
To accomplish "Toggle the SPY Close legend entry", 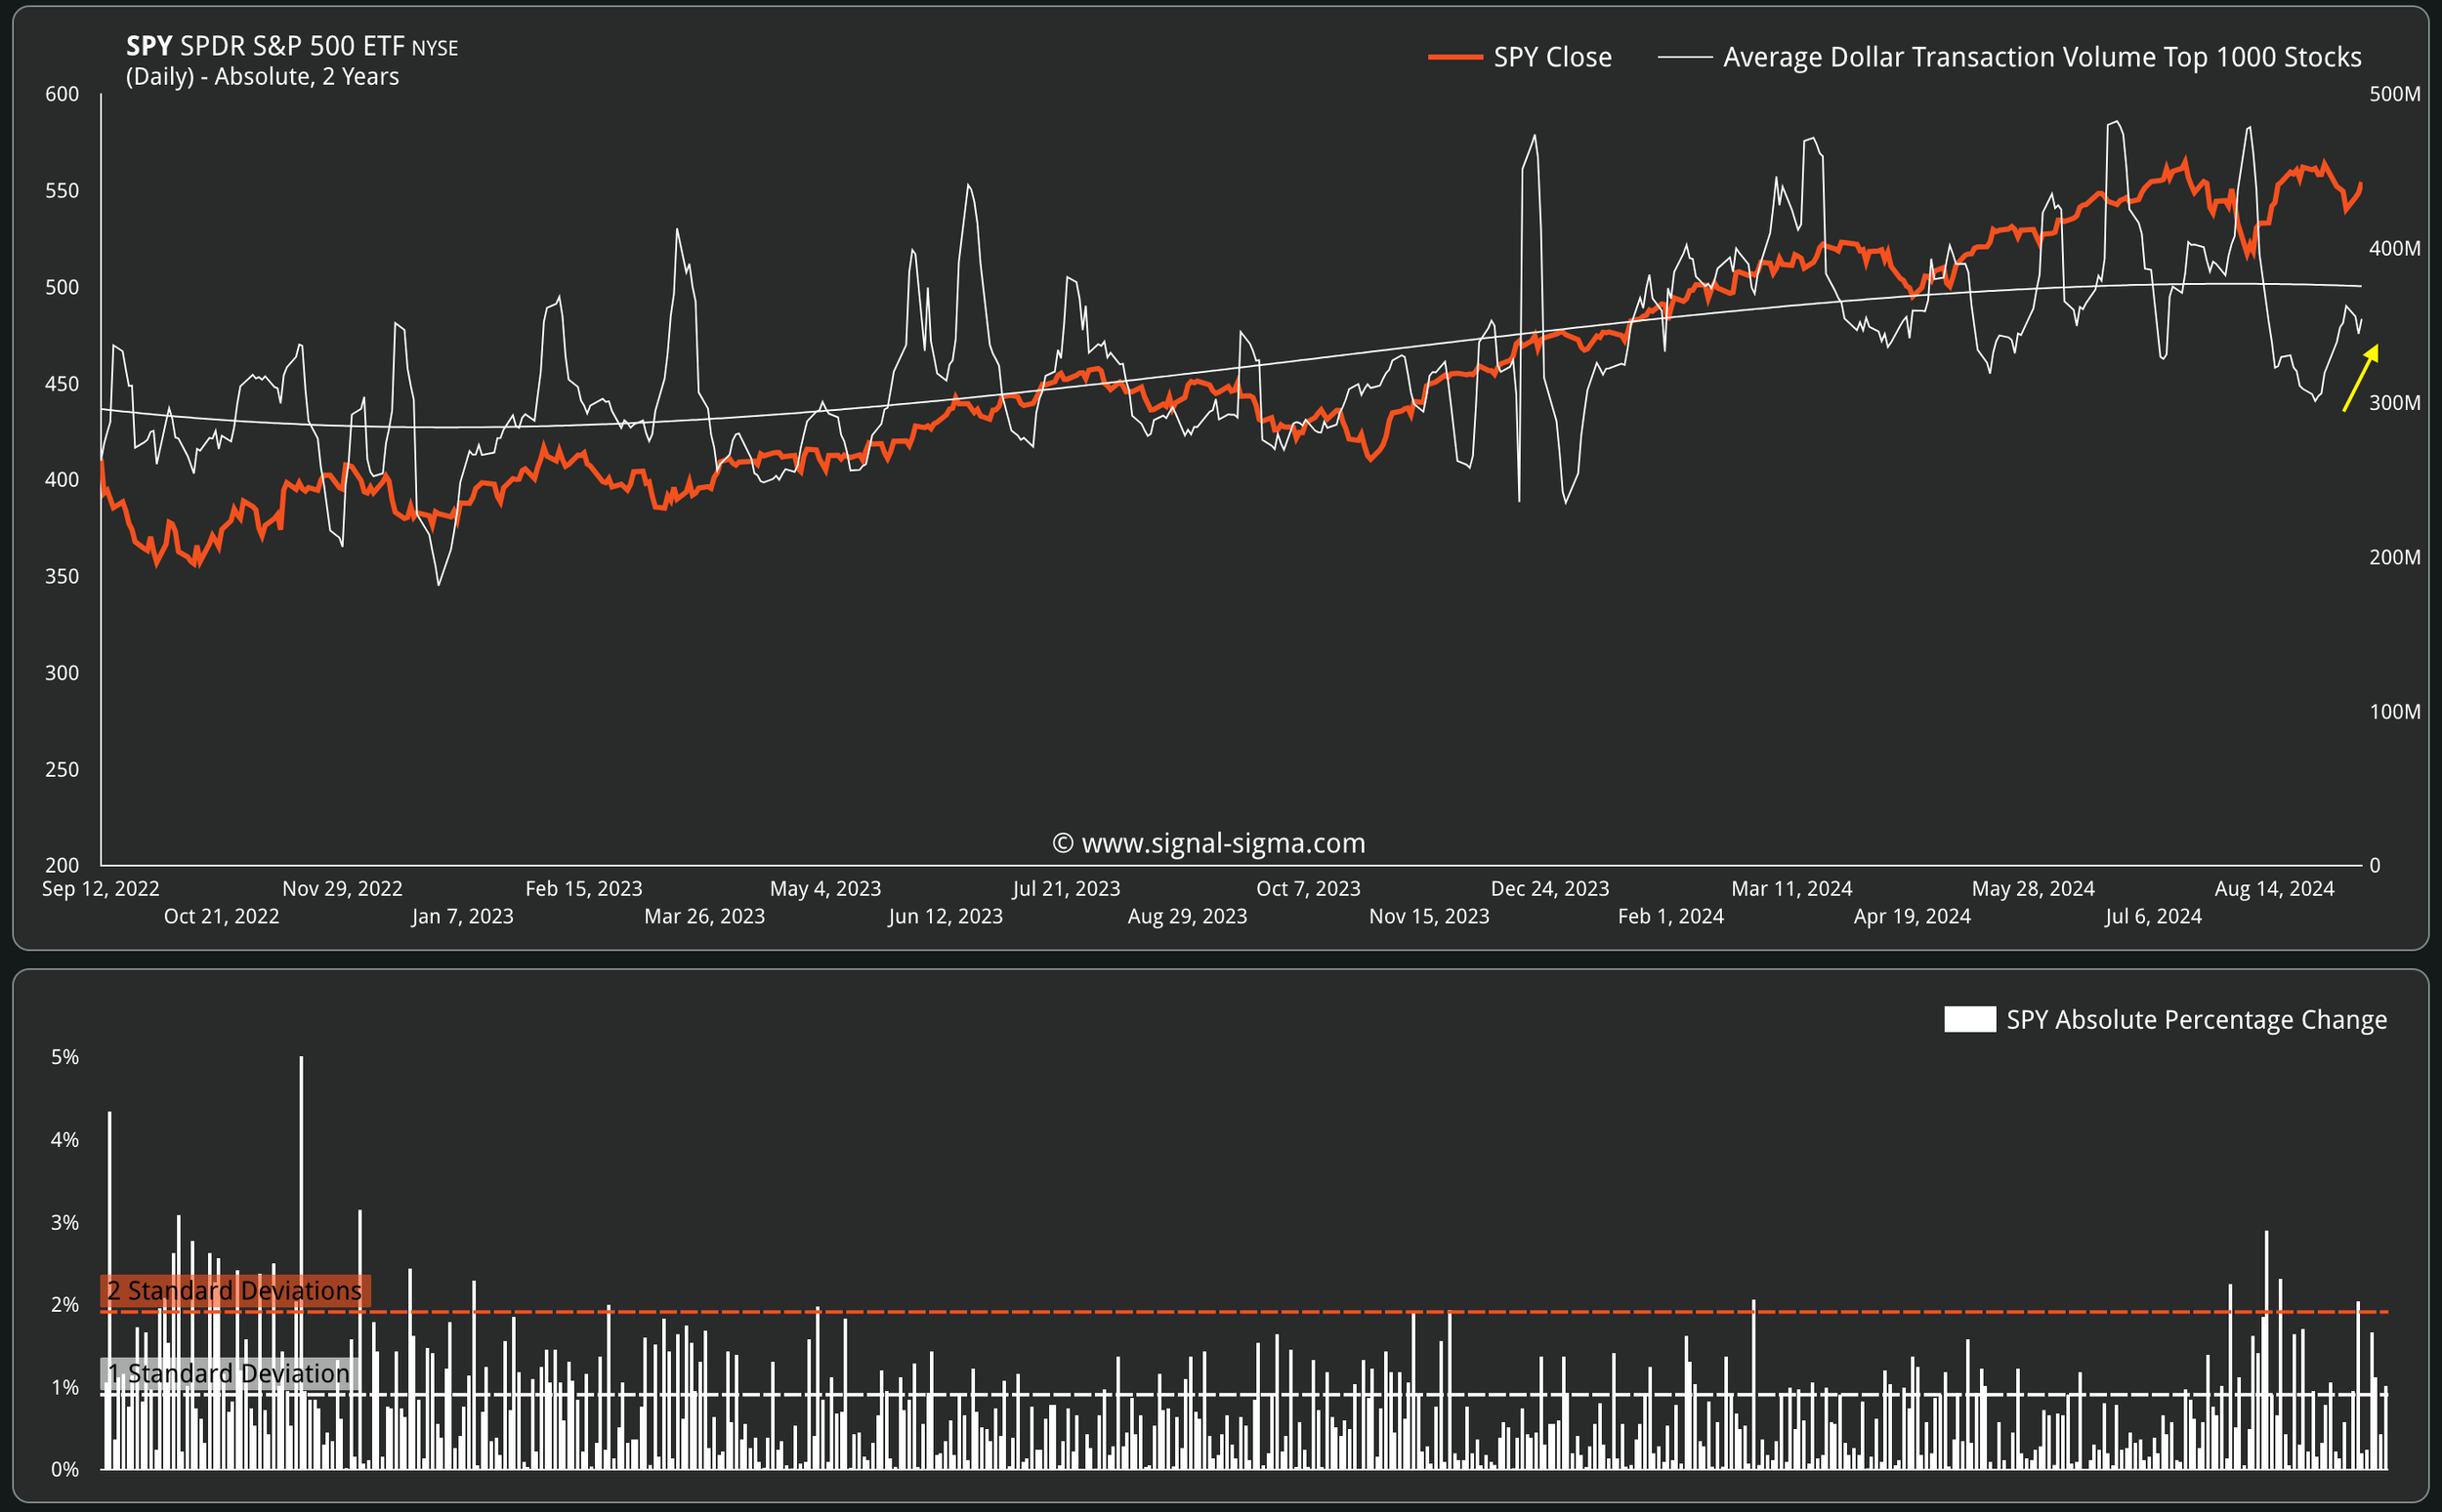I will point(1520,57).
